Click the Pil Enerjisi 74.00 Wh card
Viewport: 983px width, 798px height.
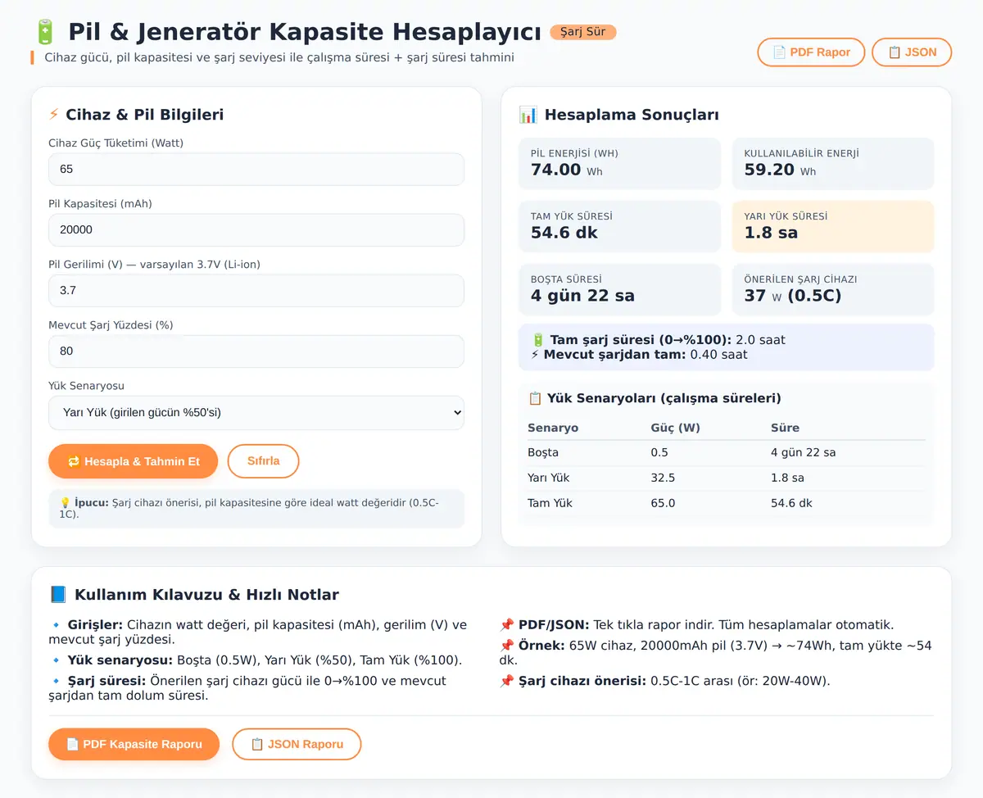tap(620, 164)
